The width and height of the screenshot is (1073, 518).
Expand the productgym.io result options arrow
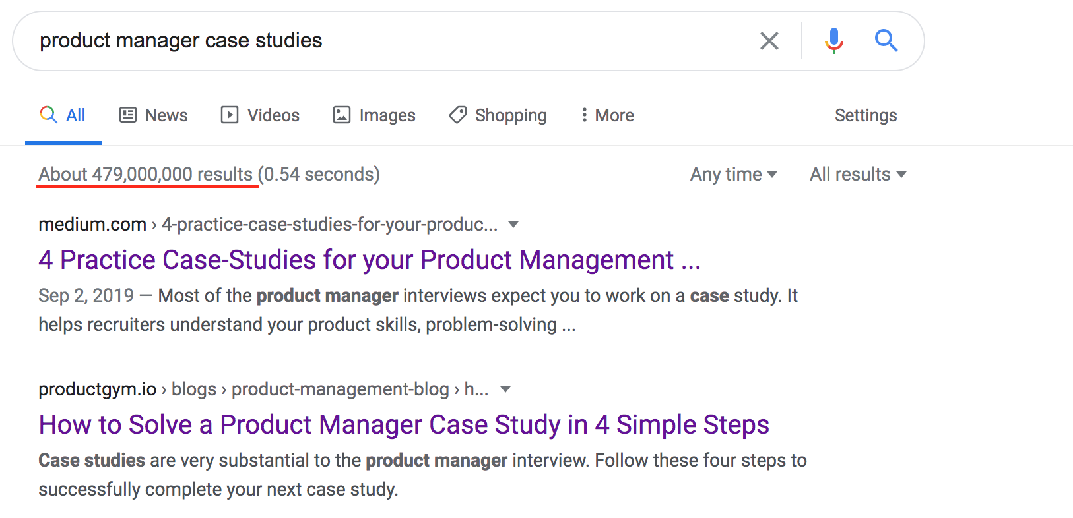pyautogui.click(x=505, y=389)
